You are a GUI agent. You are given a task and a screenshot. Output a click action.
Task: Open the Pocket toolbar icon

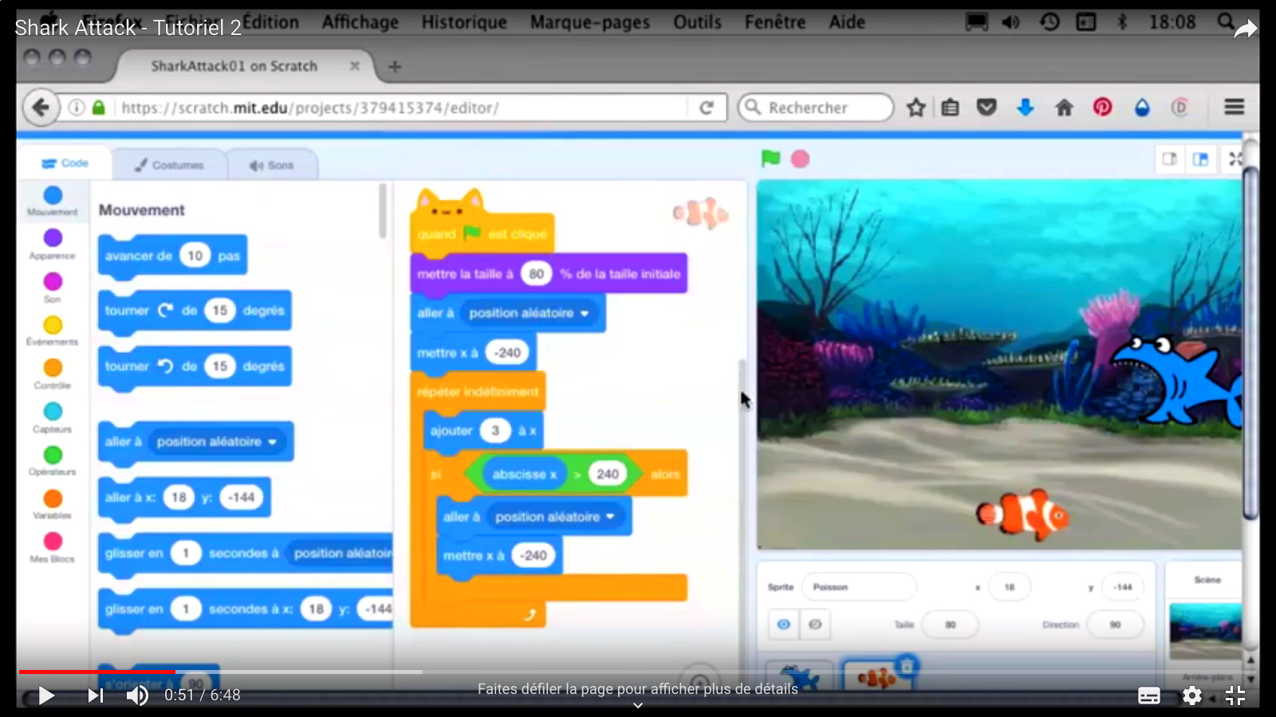987,108
